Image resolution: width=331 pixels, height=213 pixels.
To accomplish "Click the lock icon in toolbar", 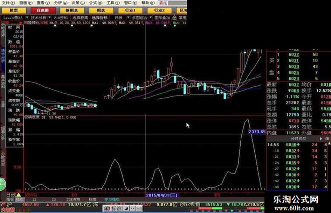I will click(x=174, y=18).
